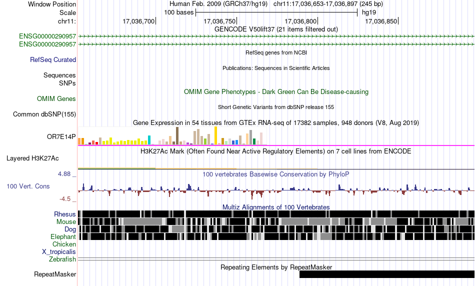The height and width of the screenshot is (286, 475).
Task: Click the 17,036,800 ruler position
Action: coord(301,21)
